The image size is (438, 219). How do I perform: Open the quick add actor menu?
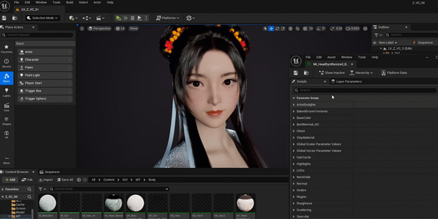point(73,18)
